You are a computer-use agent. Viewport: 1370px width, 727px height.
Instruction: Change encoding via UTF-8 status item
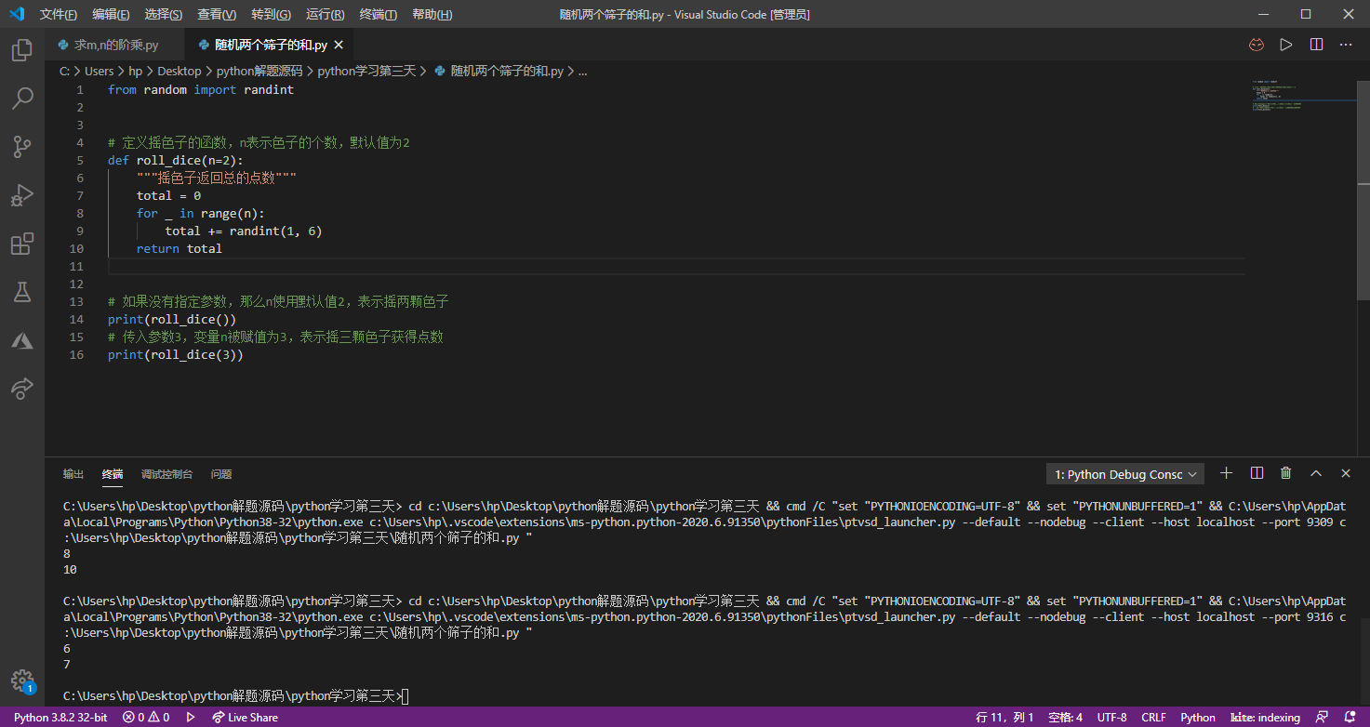[1111, 717]
